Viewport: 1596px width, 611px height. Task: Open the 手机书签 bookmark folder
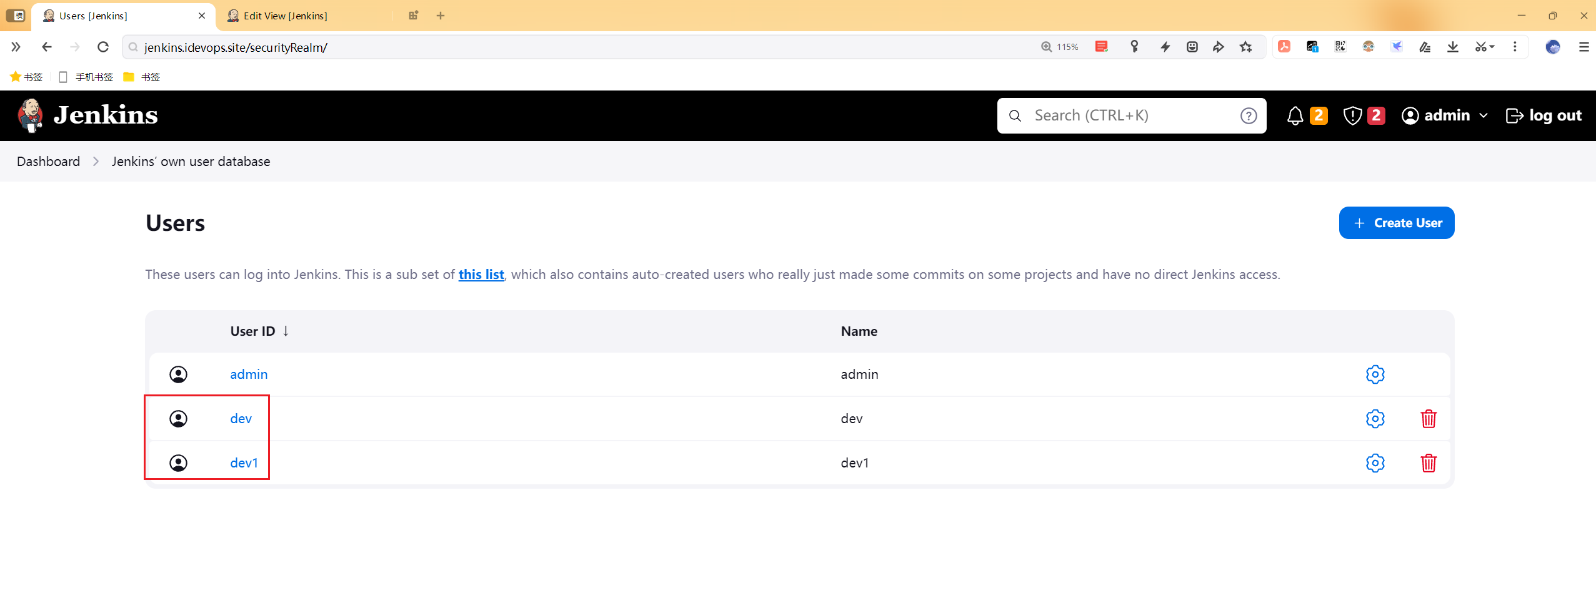[x=86, y=77]
